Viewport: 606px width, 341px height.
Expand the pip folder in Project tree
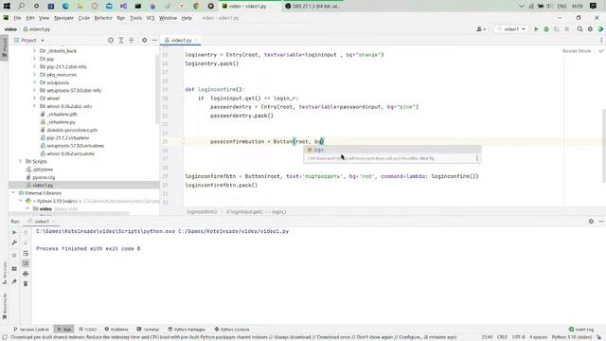click(34, 59)
